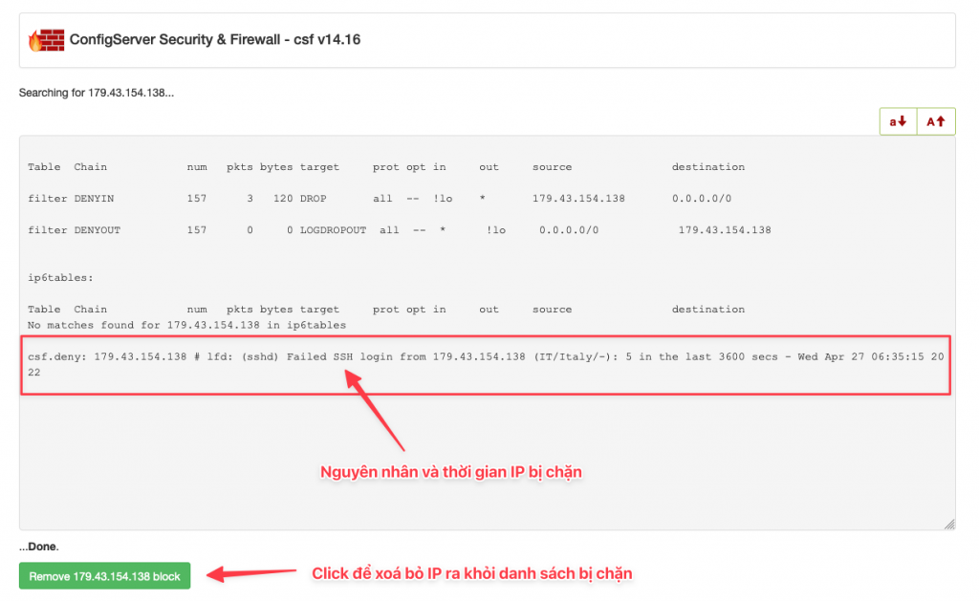Increase font size with A↑ button
This screenshot has height=601, width=979.
click(936, 121)
